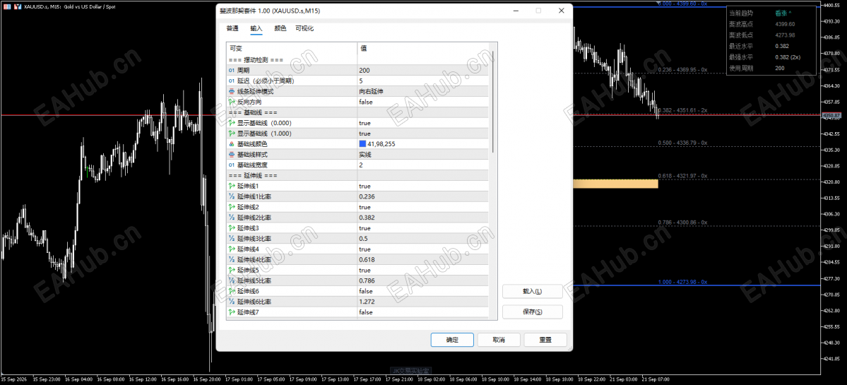Click the blue 基础线颜色 color swatch
The height and width of the screenshot is (385, 847).
coord(362,144)
